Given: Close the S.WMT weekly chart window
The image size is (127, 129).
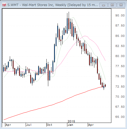Looking at the screenshot, I should (x=121, y=5).
